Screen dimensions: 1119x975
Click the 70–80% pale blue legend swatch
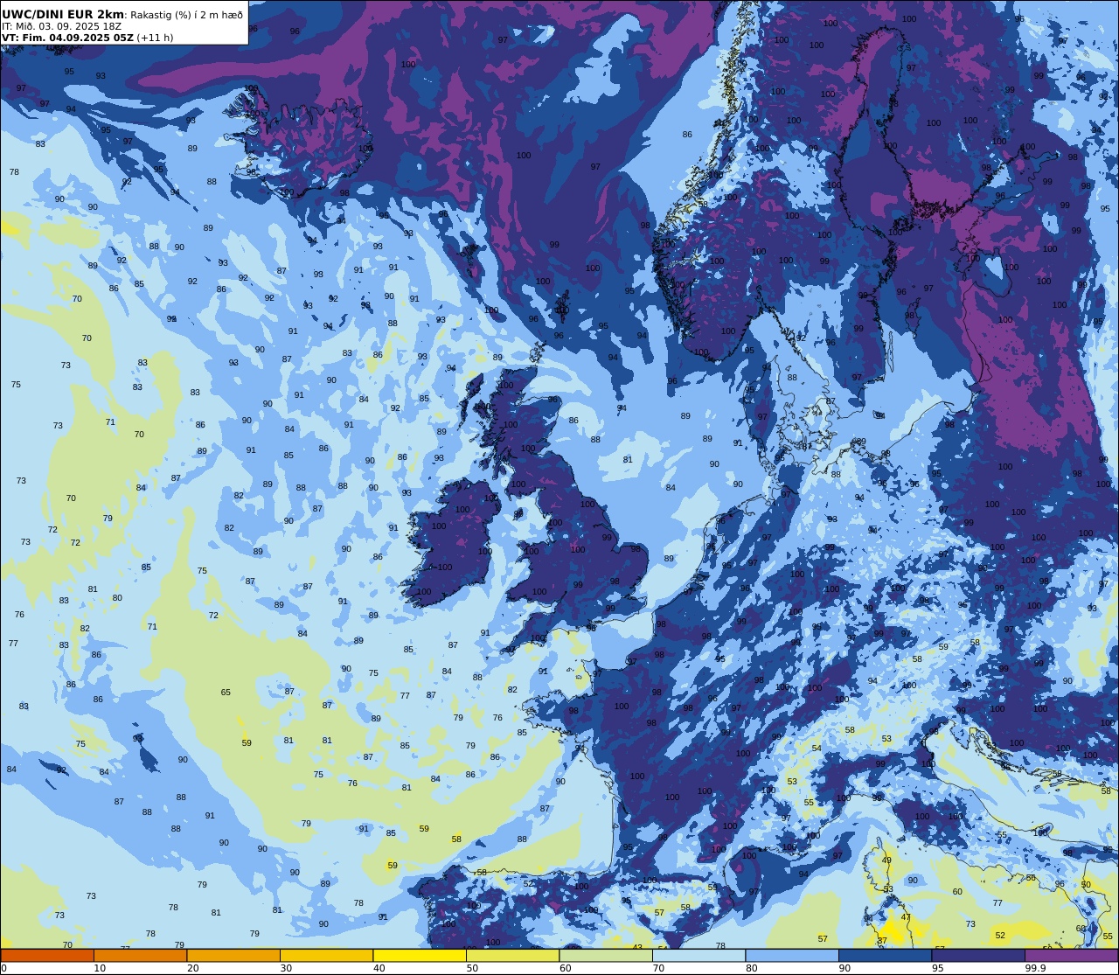699,955
